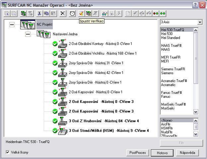This screenshot has height=159, width=207.
Task: Toggle green check on Nástroj 31 row
Action: pyautogui.click(x=55, y=63)
